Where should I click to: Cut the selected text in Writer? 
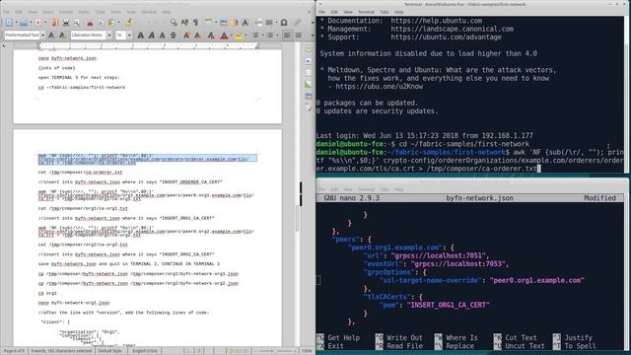coord(90,23)
